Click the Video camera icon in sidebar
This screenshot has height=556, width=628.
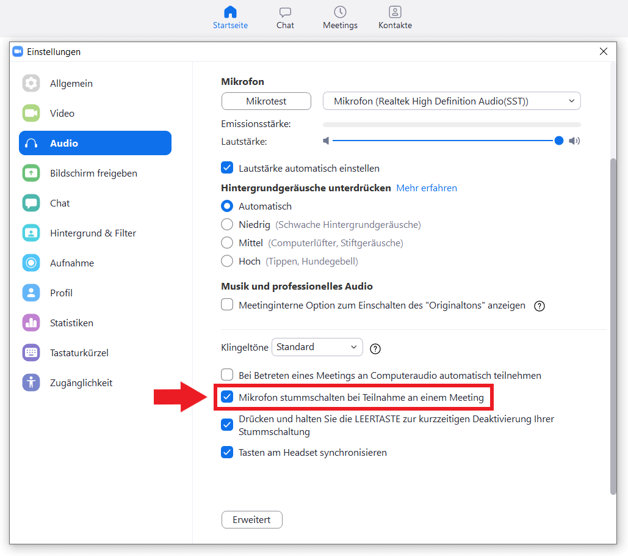pos(31,113)
